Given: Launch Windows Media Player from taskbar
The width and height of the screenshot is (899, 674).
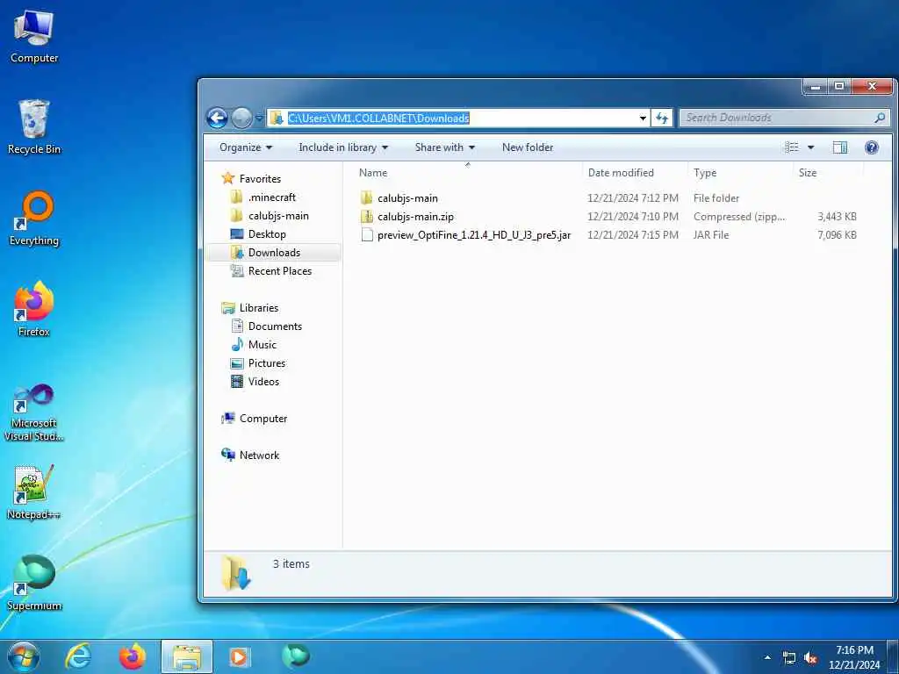Looking at the screenshot, I should tap(239, 656).
